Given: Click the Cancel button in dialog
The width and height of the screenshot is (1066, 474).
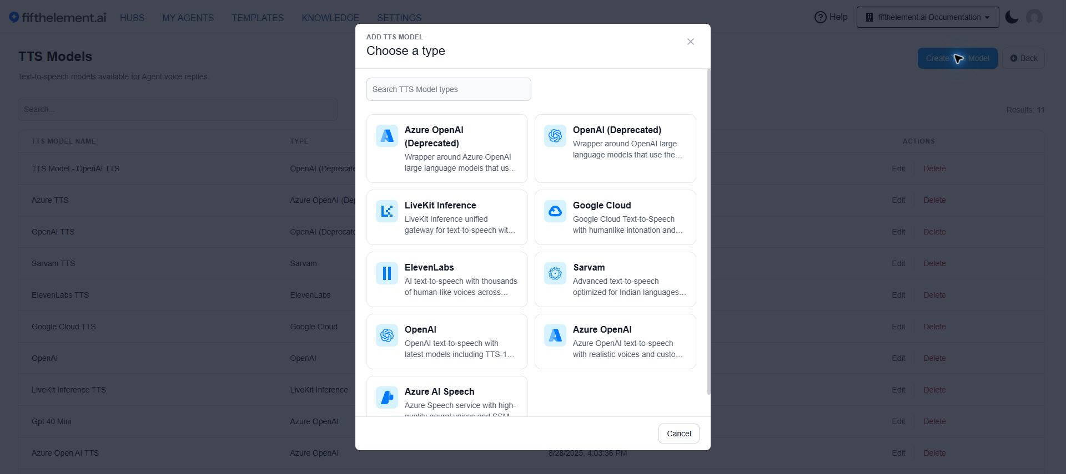Looking at the screenshot, I should click(x=679, y=434).
